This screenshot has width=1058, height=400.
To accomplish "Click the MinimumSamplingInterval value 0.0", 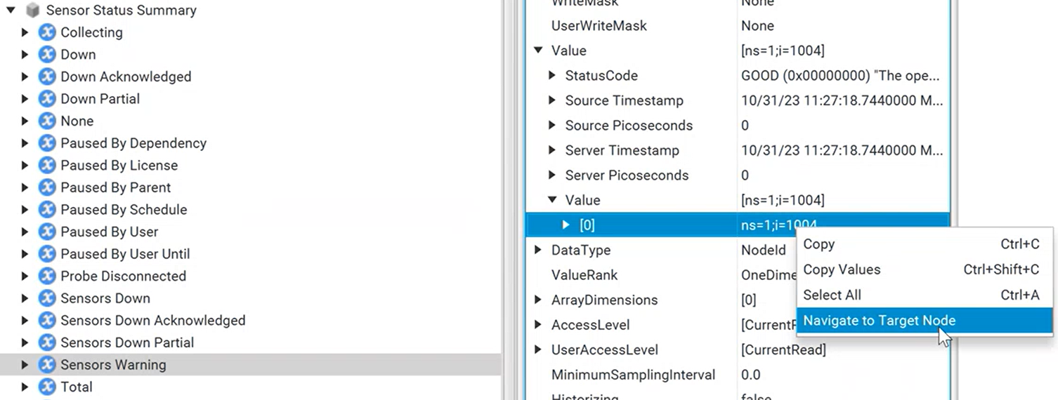I will click(751, 375).
